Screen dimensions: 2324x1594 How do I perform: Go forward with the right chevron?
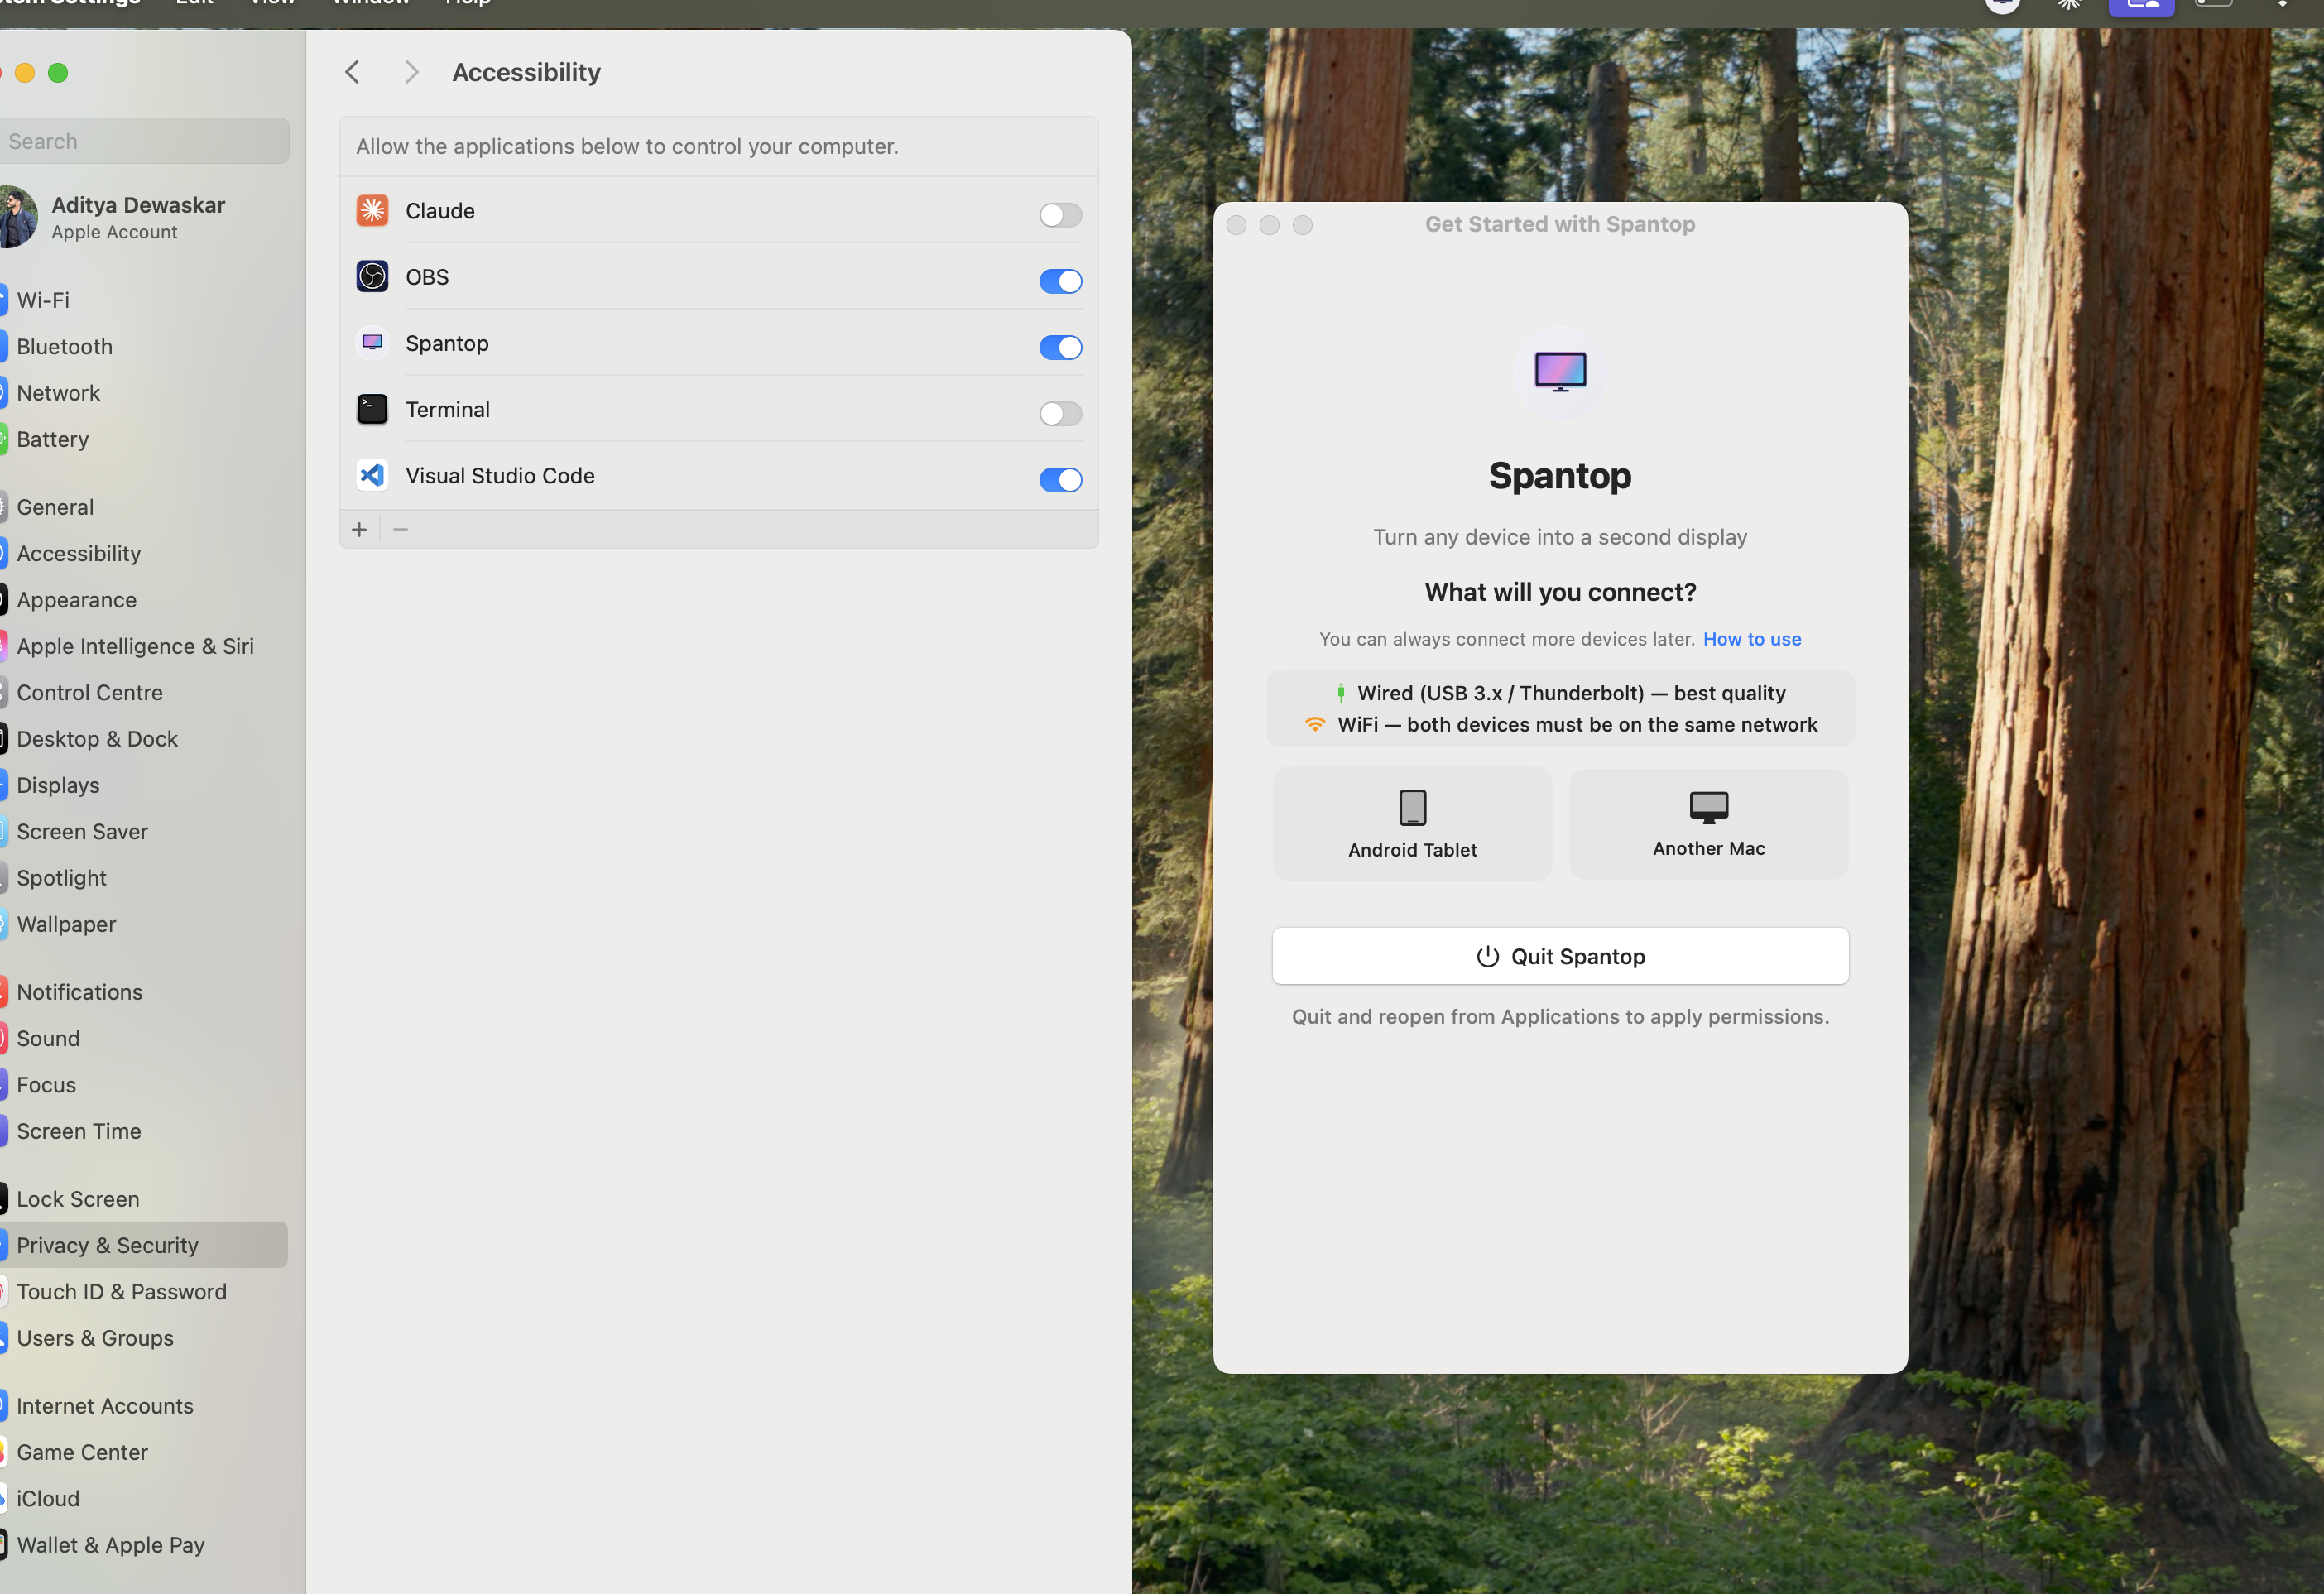[411, 72]
